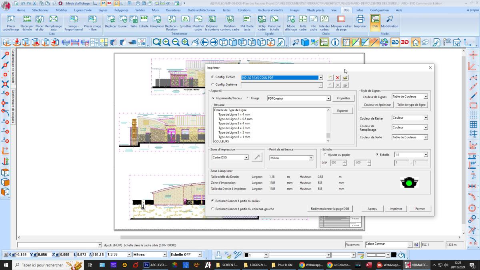Viewport: 480px width, 270px height.
Task: Open the Cotations ribbon tab
Action: tap(244, 10)
